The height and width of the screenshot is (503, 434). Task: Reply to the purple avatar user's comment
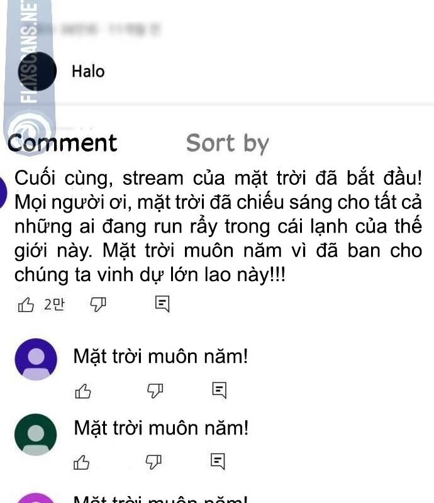point(220,390)
